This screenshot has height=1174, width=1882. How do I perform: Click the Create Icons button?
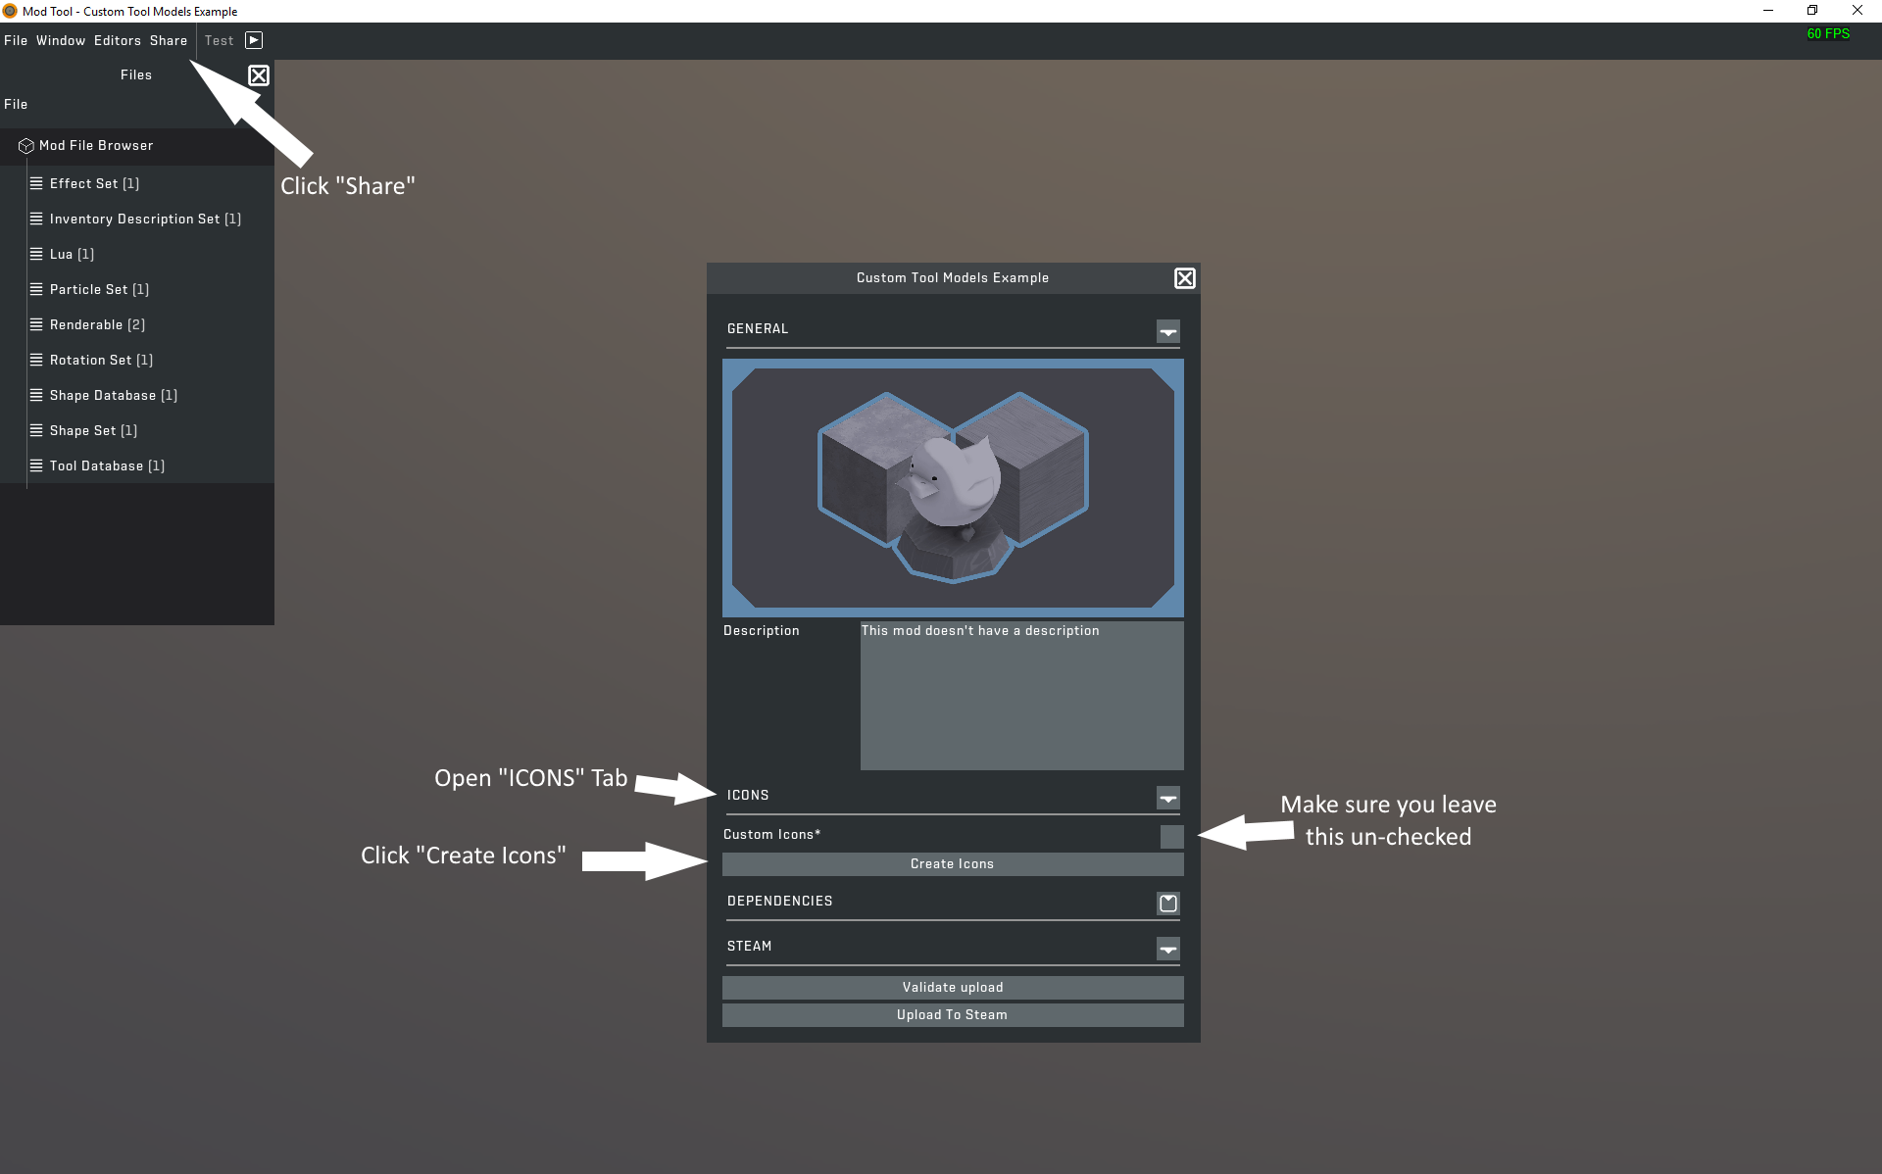pos(953,863)
